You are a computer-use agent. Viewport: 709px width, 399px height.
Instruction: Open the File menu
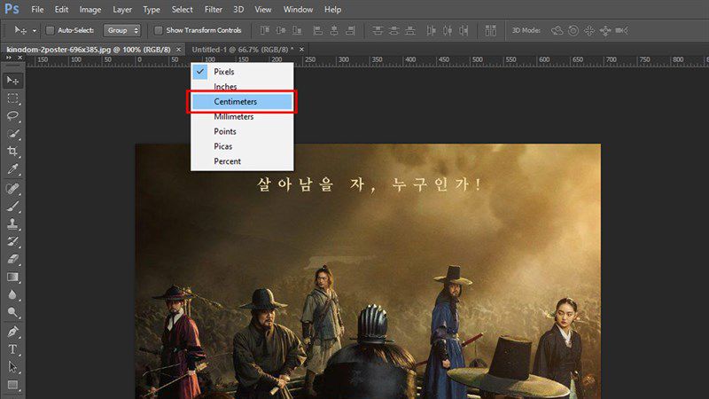37,9
